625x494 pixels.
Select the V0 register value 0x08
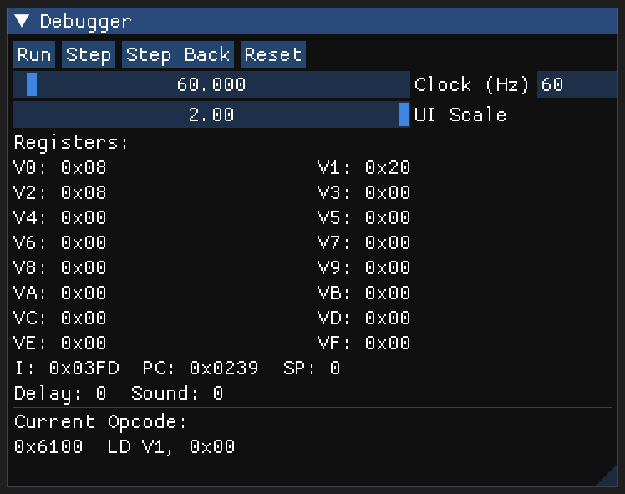(84, 168)
